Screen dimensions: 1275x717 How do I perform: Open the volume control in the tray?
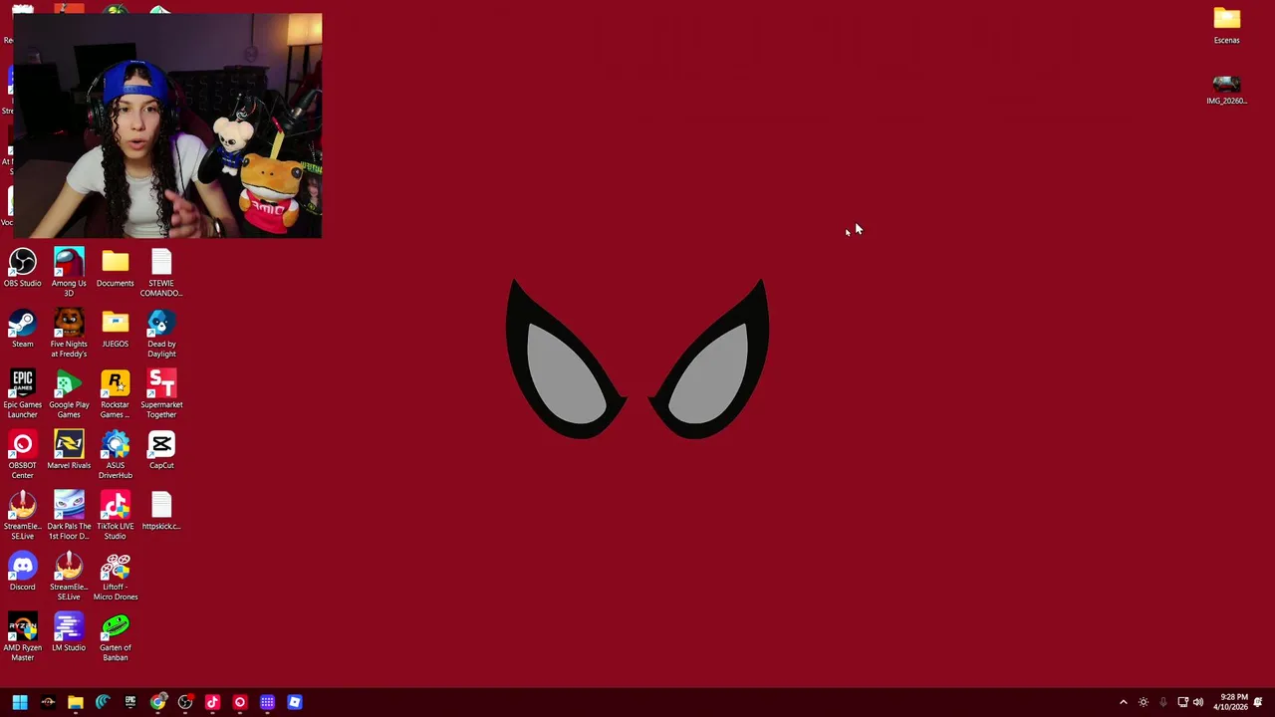[x=1198, y=702]
